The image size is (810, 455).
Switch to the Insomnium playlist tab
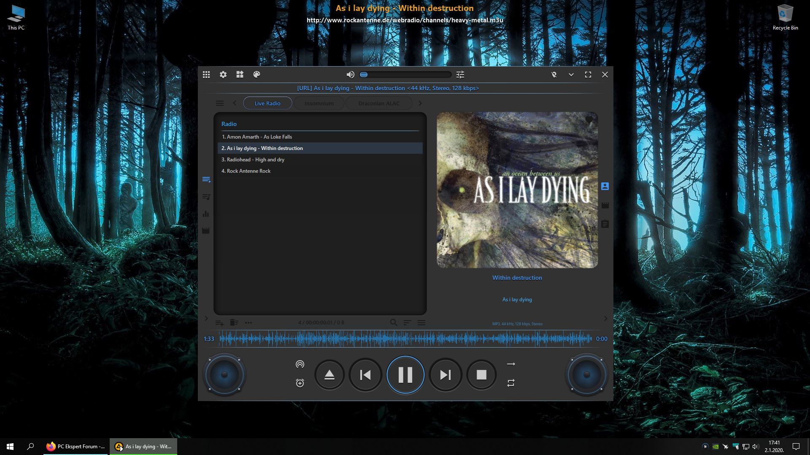pos(319,103)
